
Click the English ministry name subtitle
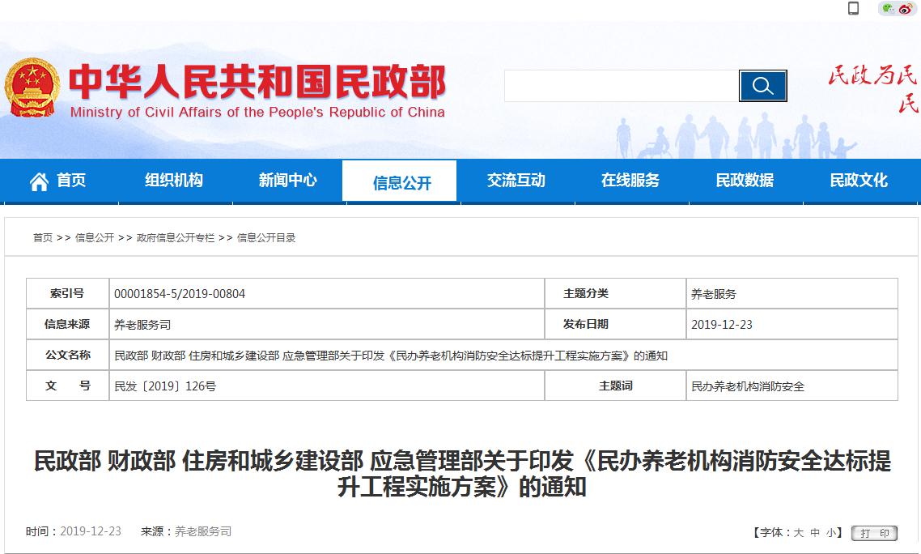[x=257, y=113]
